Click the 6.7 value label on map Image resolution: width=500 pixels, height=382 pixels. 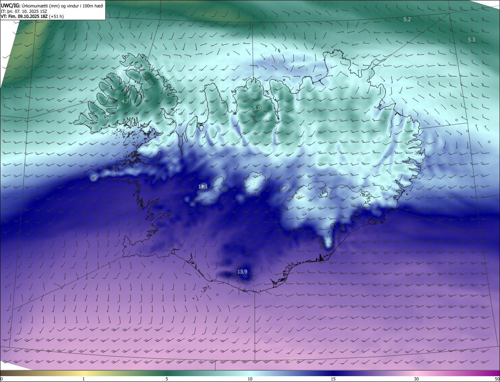[385, 118]
